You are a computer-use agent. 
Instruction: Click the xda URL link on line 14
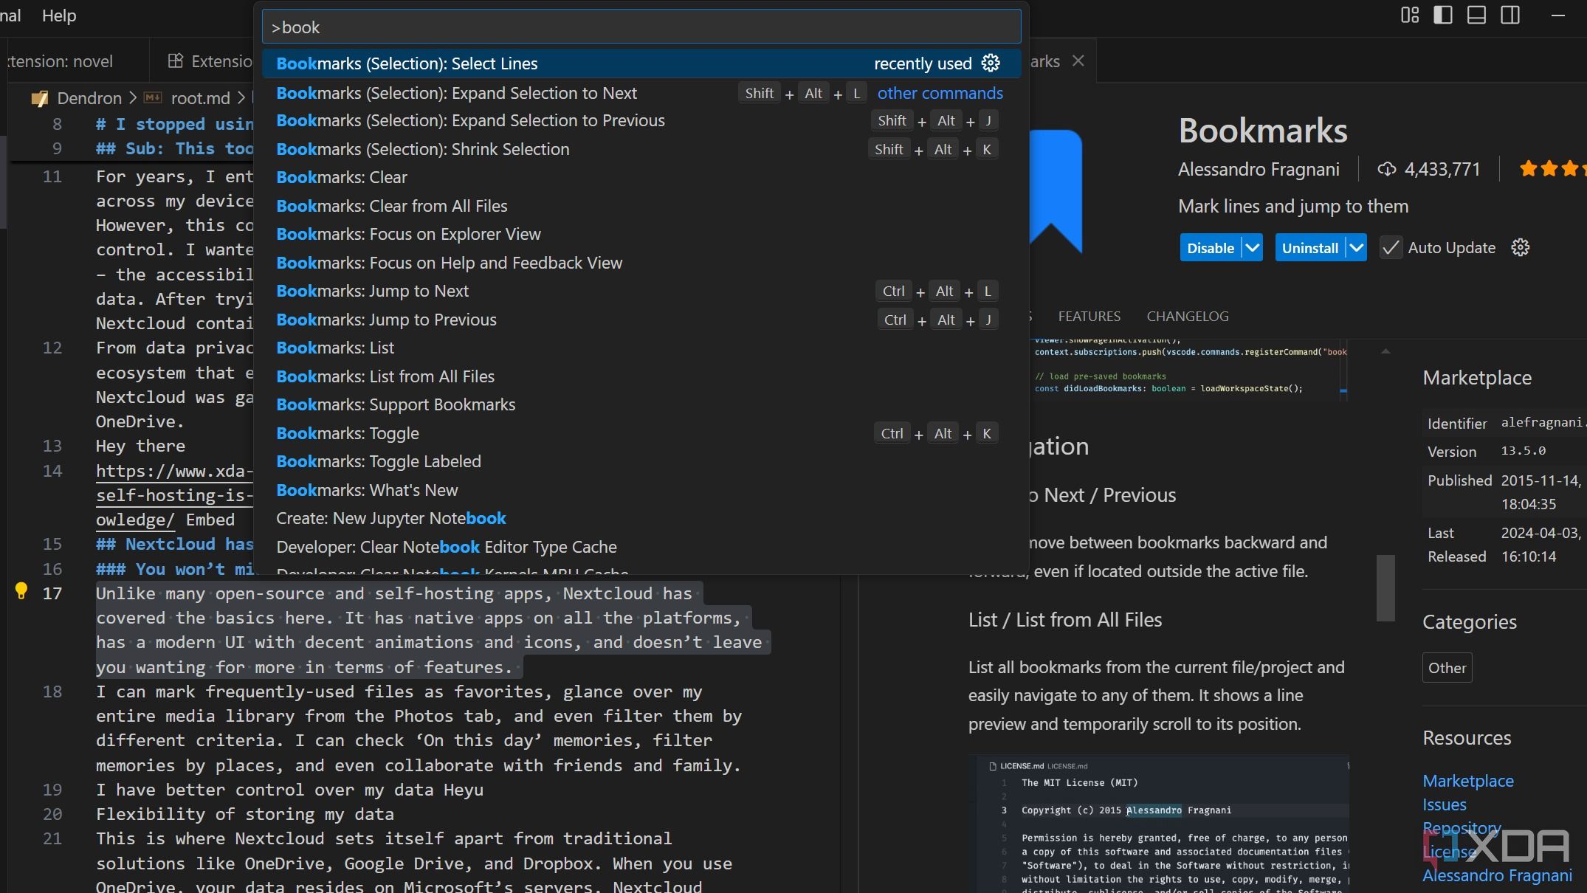174,495
